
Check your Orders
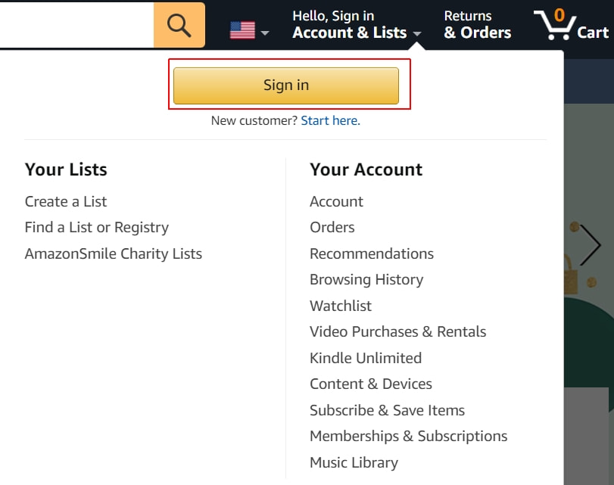point(332,227)
